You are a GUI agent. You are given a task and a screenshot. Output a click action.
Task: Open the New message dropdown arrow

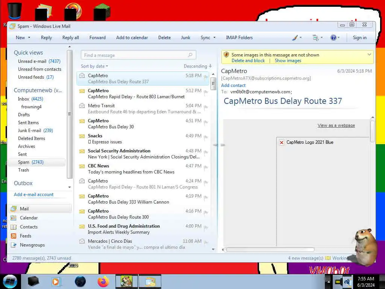29,38
